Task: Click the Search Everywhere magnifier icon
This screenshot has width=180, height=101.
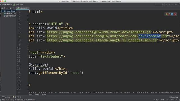Action: point(179,4)
